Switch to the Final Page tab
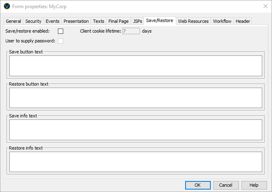This screenshot has height=192, width=272. [x=118, y=21]
